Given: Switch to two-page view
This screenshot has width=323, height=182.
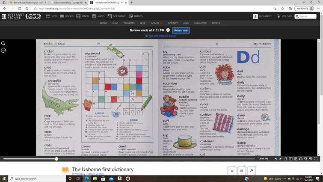Looking at the screenshot, I should click(290, 159).
